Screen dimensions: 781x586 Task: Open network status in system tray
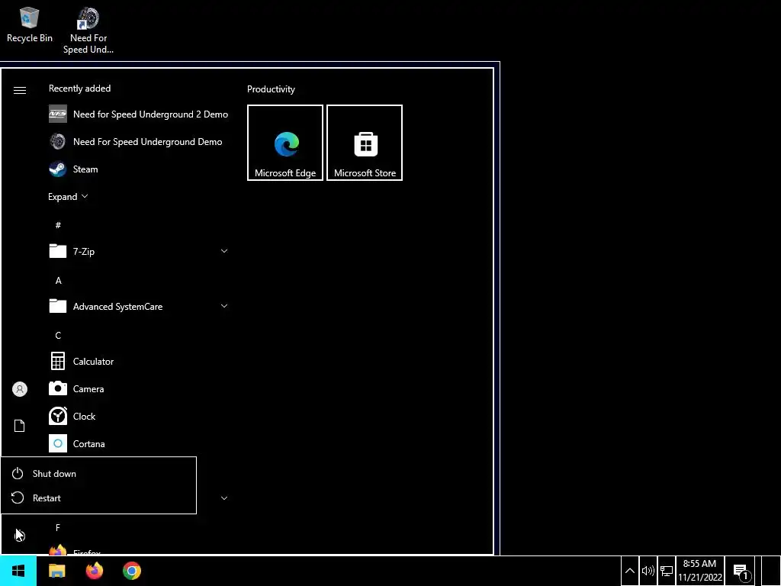[x=667, y=571]
